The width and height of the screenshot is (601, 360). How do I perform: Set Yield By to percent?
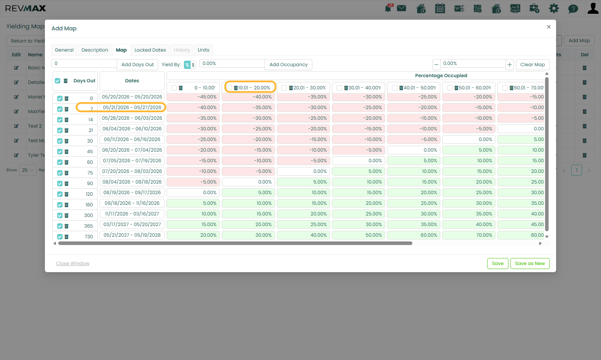pyautogui.click(x=187, y=65)
